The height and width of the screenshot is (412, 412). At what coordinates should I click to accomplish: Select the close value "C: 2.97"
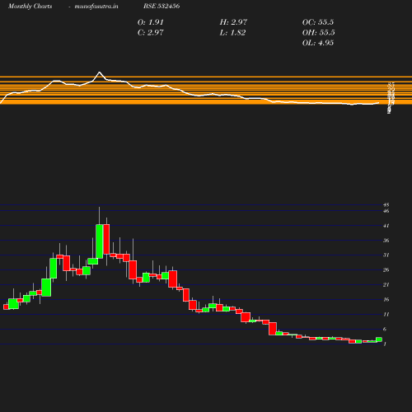[150, 33]
